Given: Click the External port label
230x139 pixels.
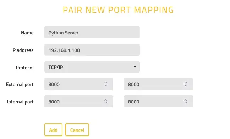Looking at the screenshot, I should 20,85.
